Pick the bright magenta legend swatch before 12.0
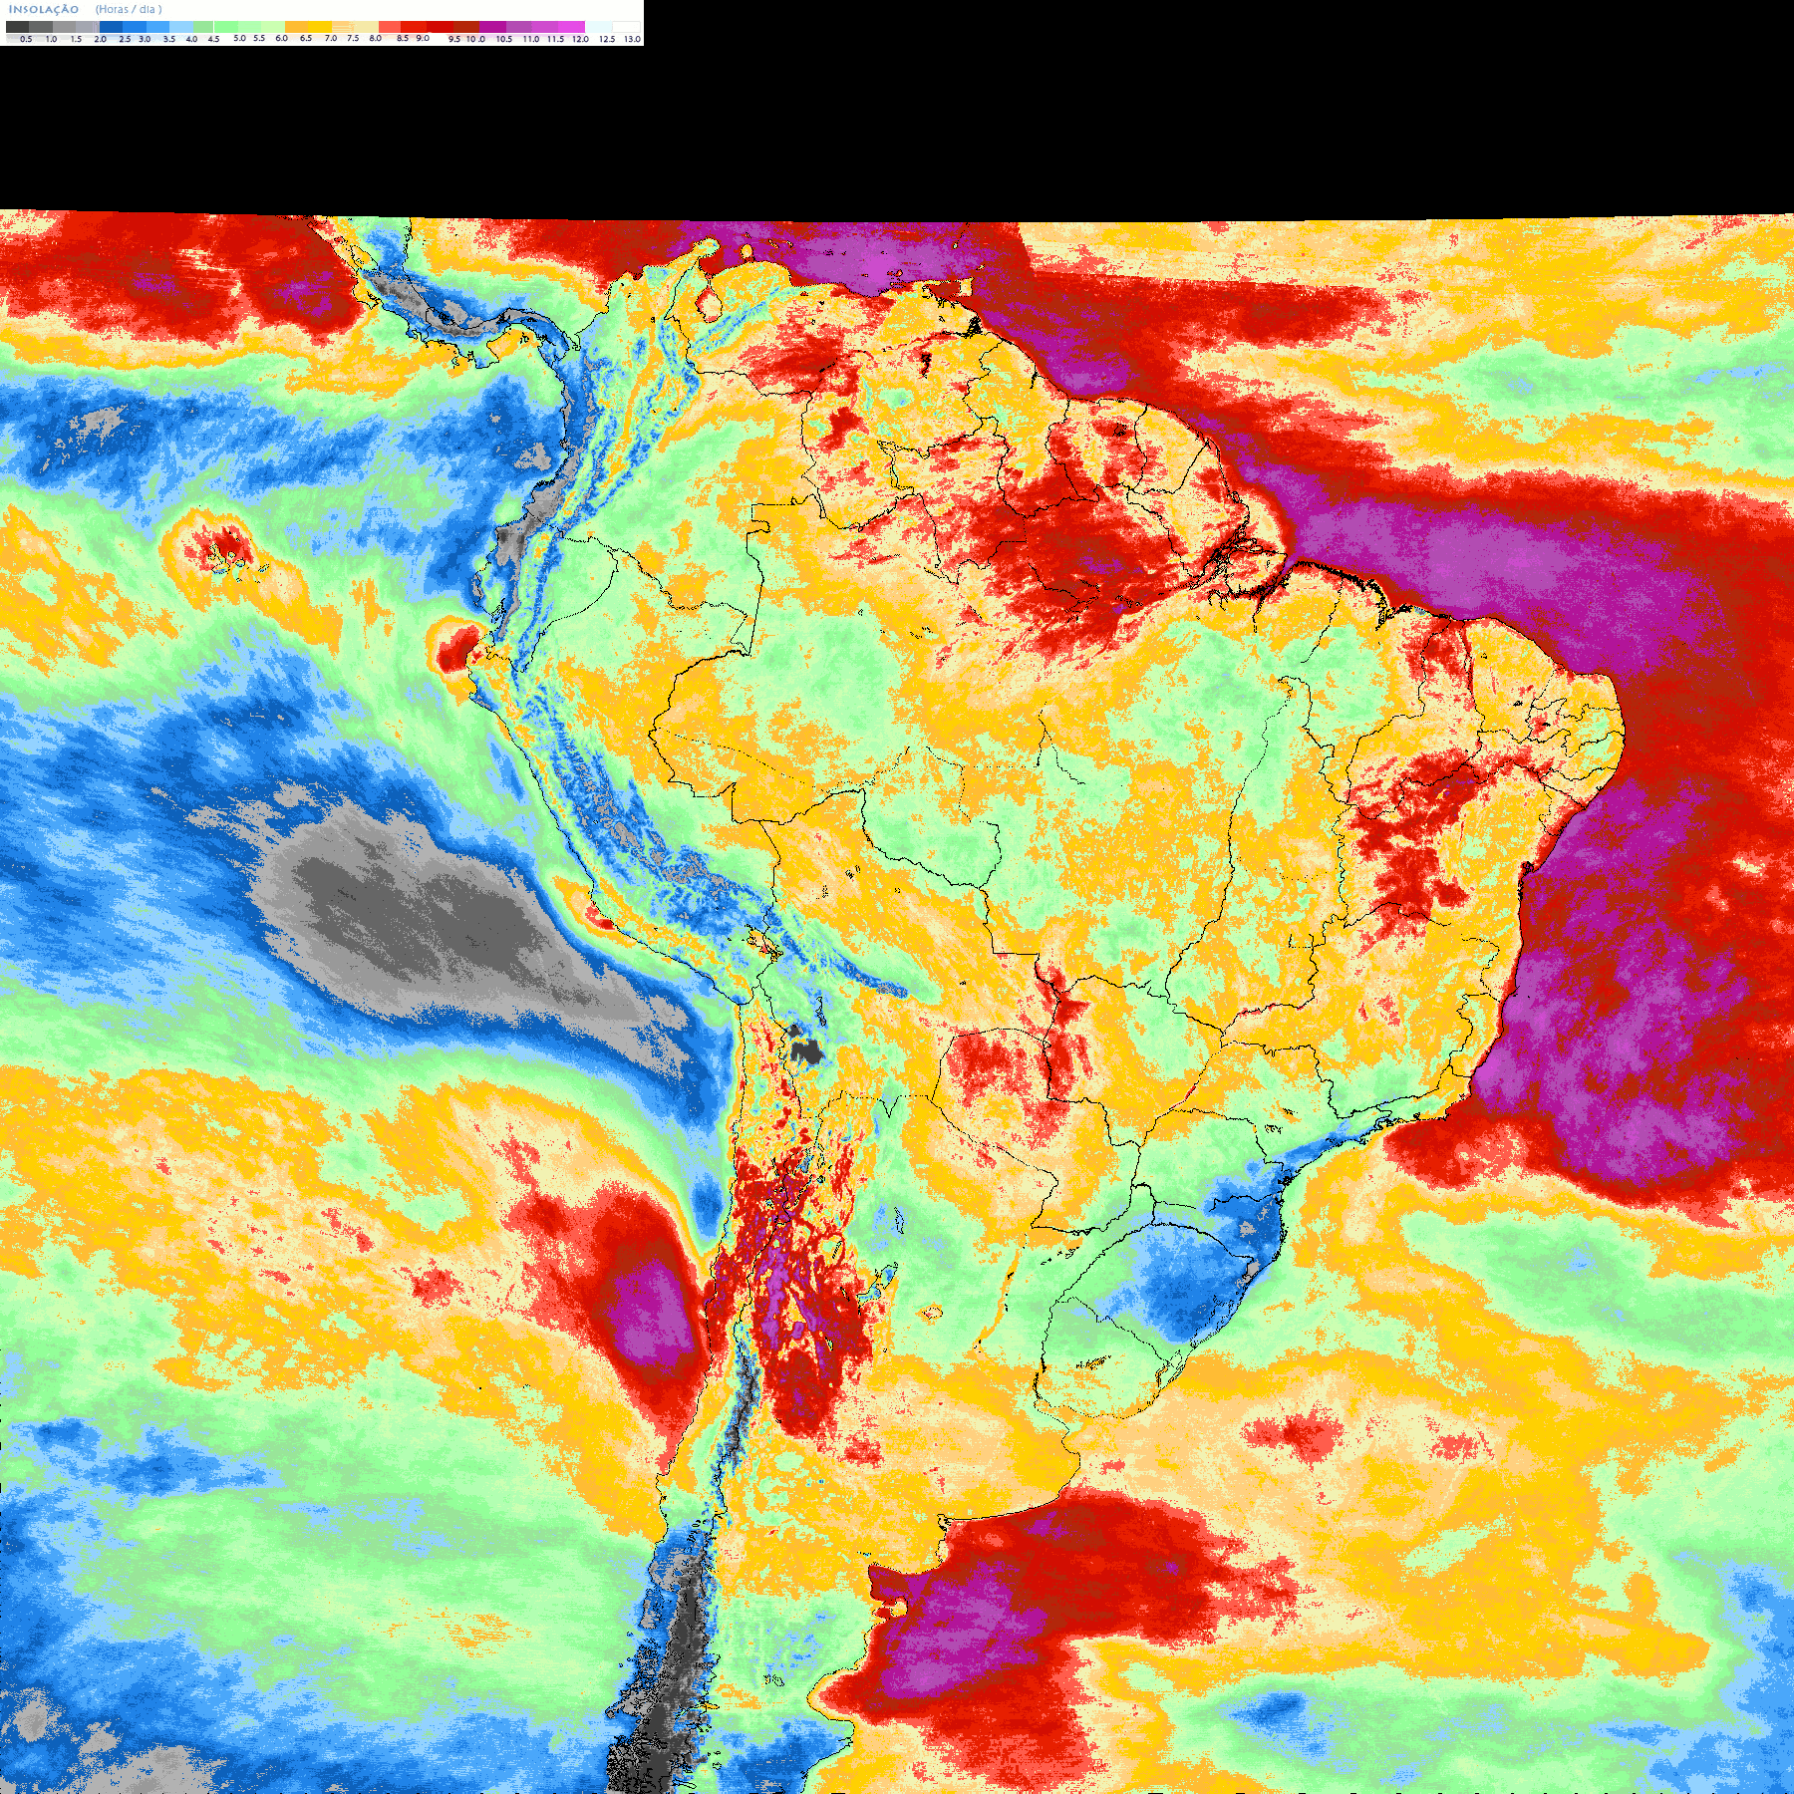The width and height of the screenshot is (1794, 1794). (571, 27)
